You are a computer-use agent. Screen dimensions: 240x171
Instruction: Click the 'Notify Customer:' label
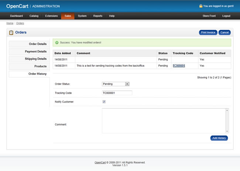(x=64, y=102)
